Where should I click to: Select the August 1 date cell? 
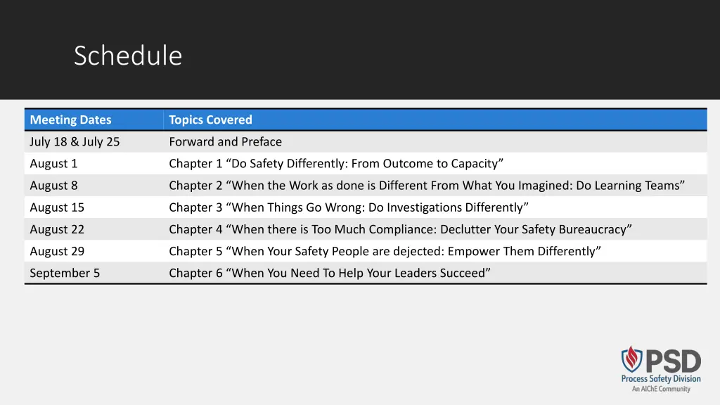[x=94, y=163]
